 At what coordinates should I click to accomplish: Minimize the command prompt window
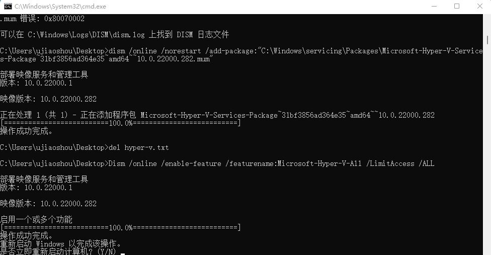coord(433,6)
